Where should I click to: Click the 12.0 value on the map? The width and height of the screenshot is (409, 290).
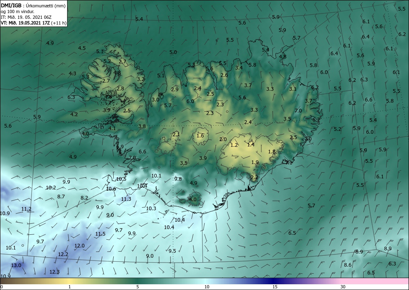(x=80, y=246)
